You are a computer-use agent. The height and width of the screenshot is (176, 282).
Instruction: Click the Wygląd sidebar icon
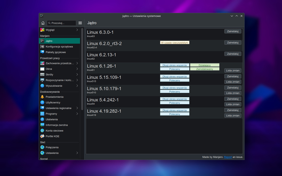point(42,30)
